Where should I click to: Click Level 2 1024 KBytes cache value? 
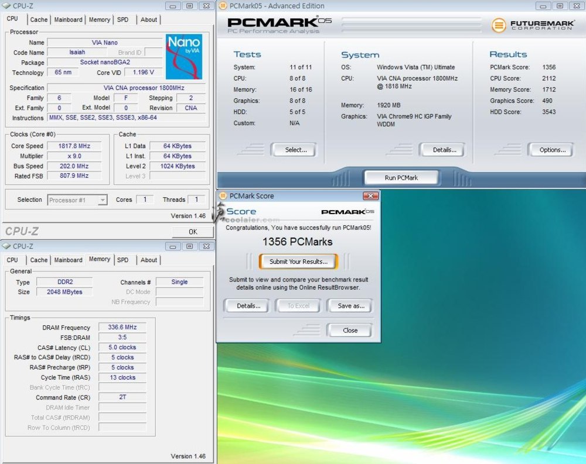coord(178,166)
